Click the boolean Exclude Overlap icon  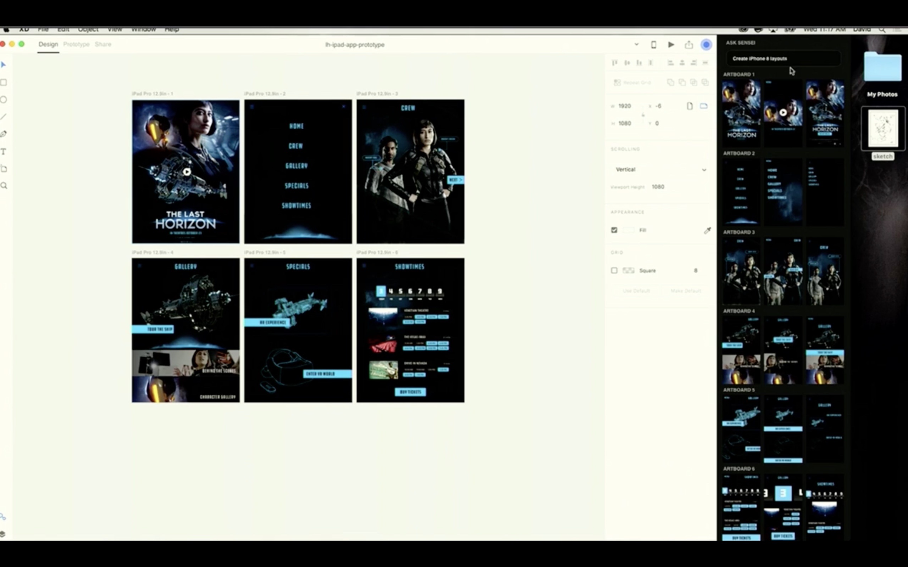(x=705, y=82)
